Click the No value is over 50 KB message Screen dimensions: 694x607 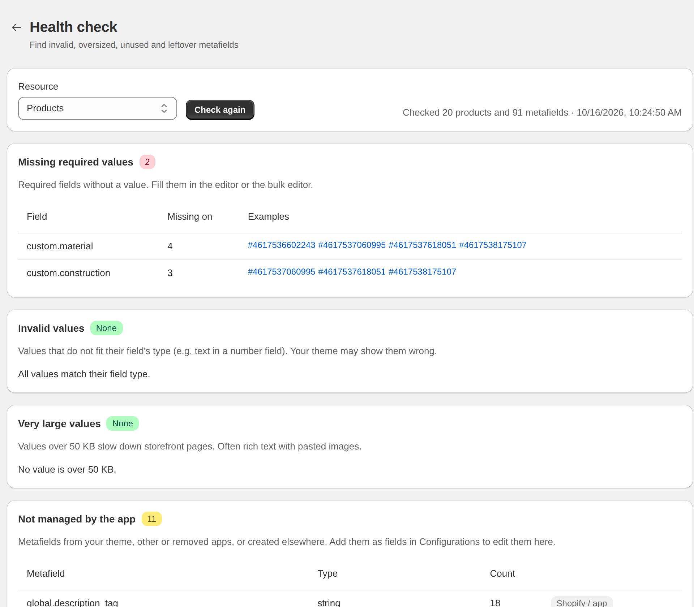click(67, 470)
